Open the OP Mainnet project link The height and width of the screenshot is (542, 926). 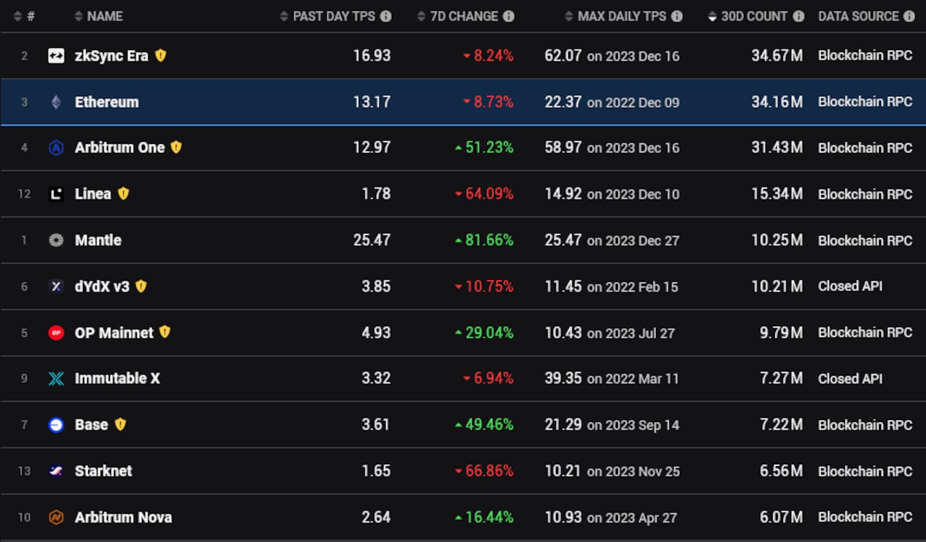(114, 333)
